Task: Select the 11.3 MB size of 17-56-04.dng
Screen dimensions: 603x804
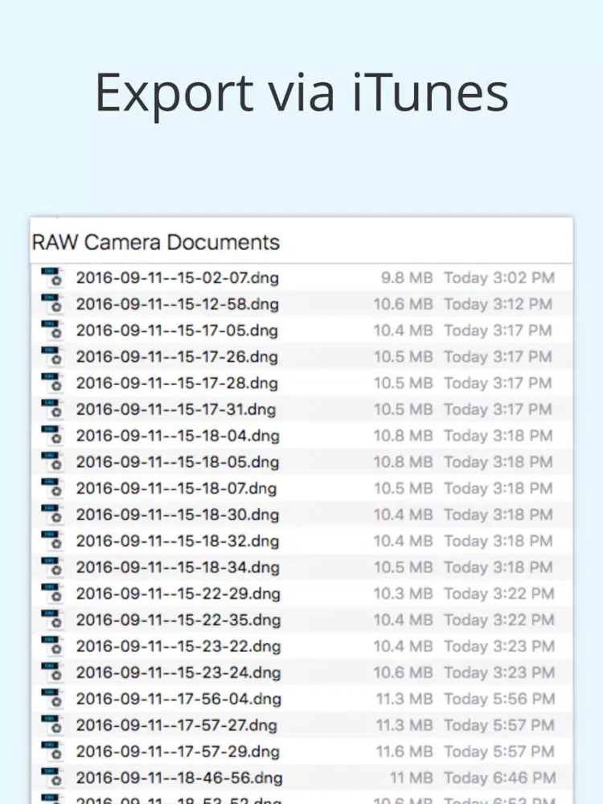Action: (x=404, y=699)
